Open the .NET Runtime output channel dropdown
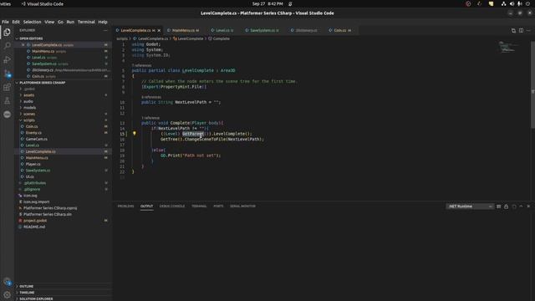Screen dimensions: 535x301 (x=470, y=207)
